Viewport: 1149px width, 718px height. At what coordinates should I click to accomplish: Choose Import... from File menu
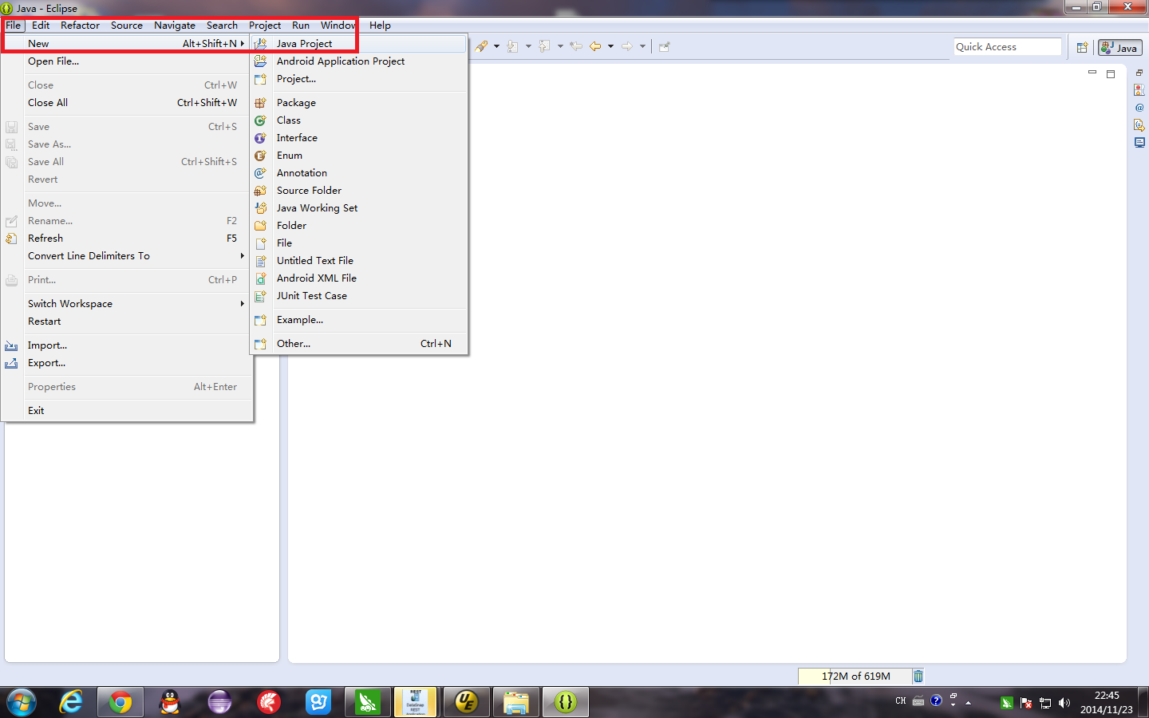click(x=126, y=345)
